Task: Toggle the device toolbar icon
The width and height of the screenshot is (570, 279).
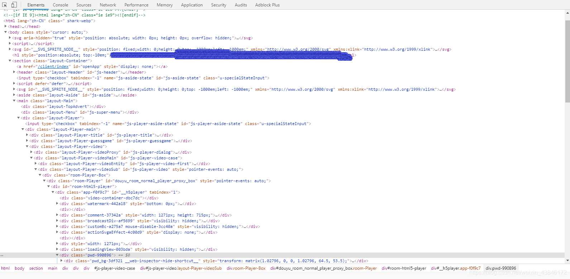Action: (x=14, y=5)
